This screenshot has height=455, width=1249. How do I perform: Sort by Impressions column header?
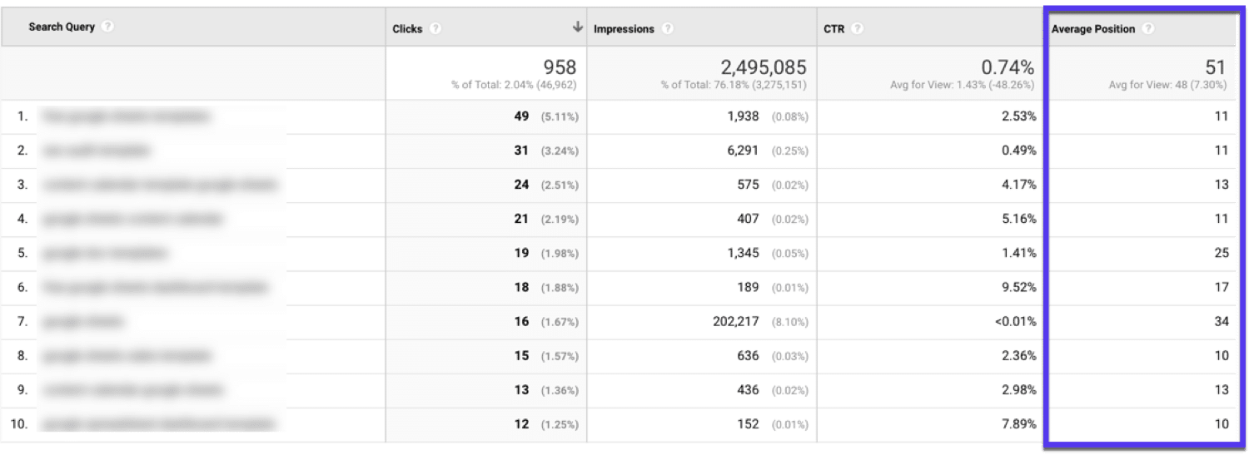(624, 28)
